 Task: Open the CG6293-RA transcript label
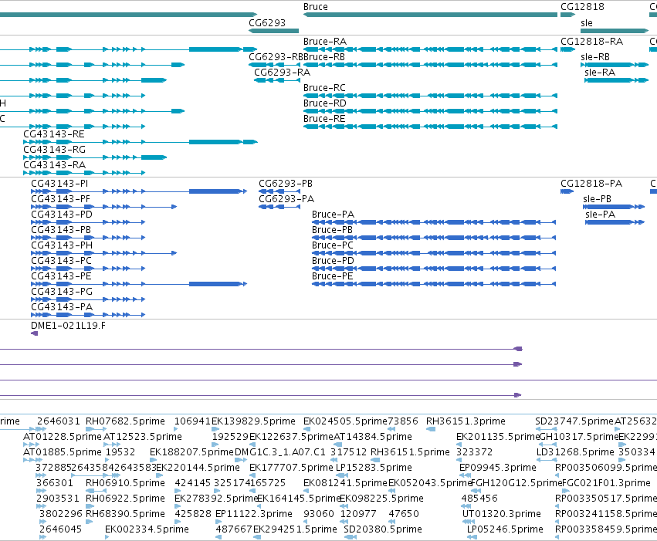pyautogui.click(x=282, y=73)
